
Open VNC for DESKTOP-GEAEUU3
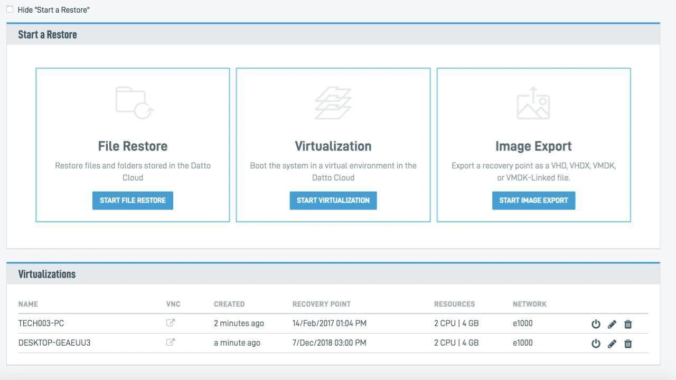coord(171,343)
